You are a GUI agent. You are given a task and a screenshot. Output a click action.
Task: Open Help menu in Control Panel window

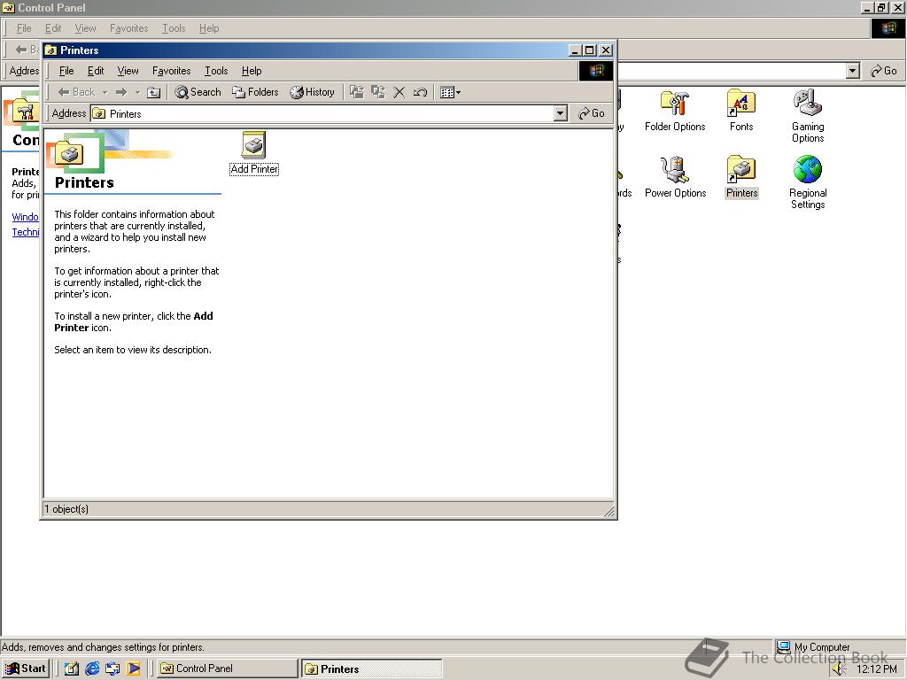coord(209,28)
